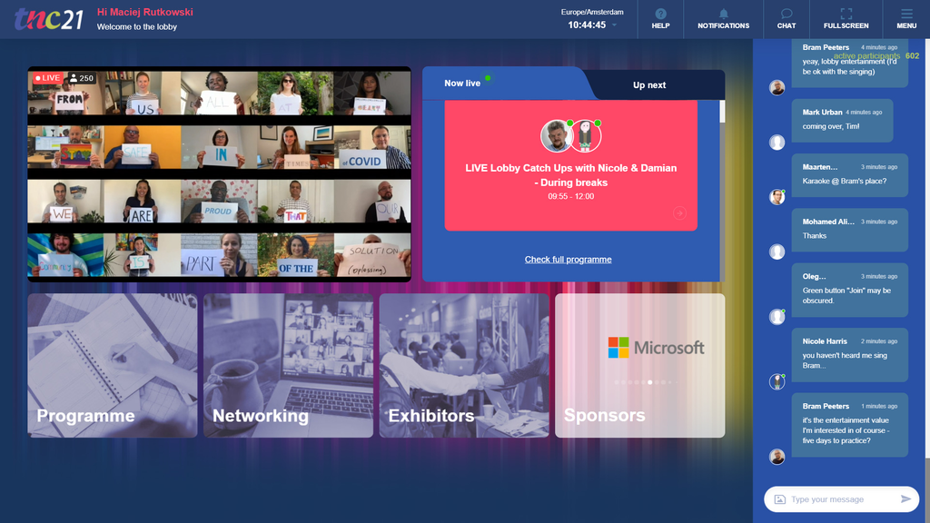Open the hamburger Menu
This screenshot has width=930, height=523.
906,14
